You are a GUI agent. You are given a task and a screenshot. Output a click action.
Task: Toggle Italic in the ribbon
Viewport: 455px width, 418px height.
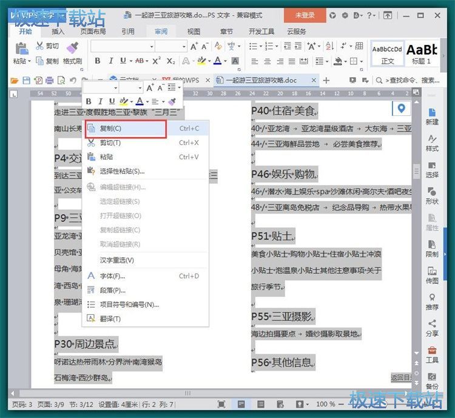click(x=109, y=61)
